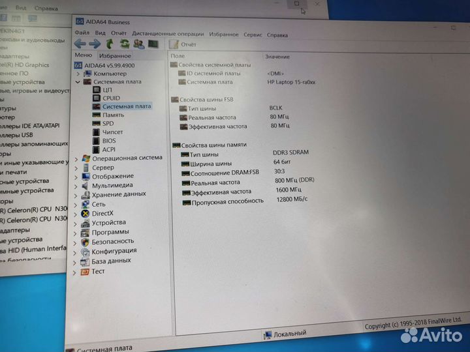Select the Тип шины DDR3 SDRAM row
470x352 pixels.
(x=245, y=154)
